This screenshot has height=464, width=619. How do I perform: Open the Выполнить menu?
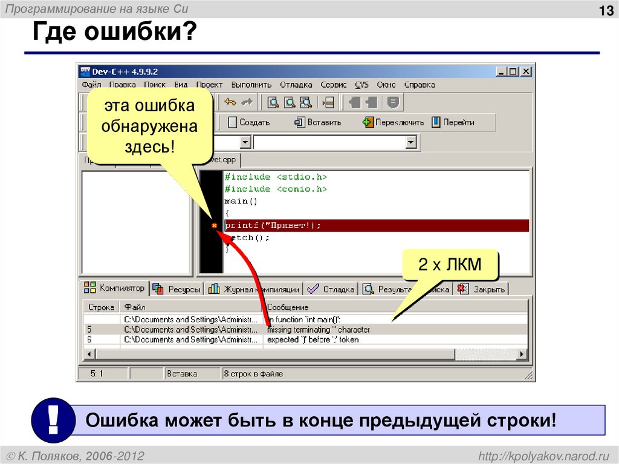(251, 85)
